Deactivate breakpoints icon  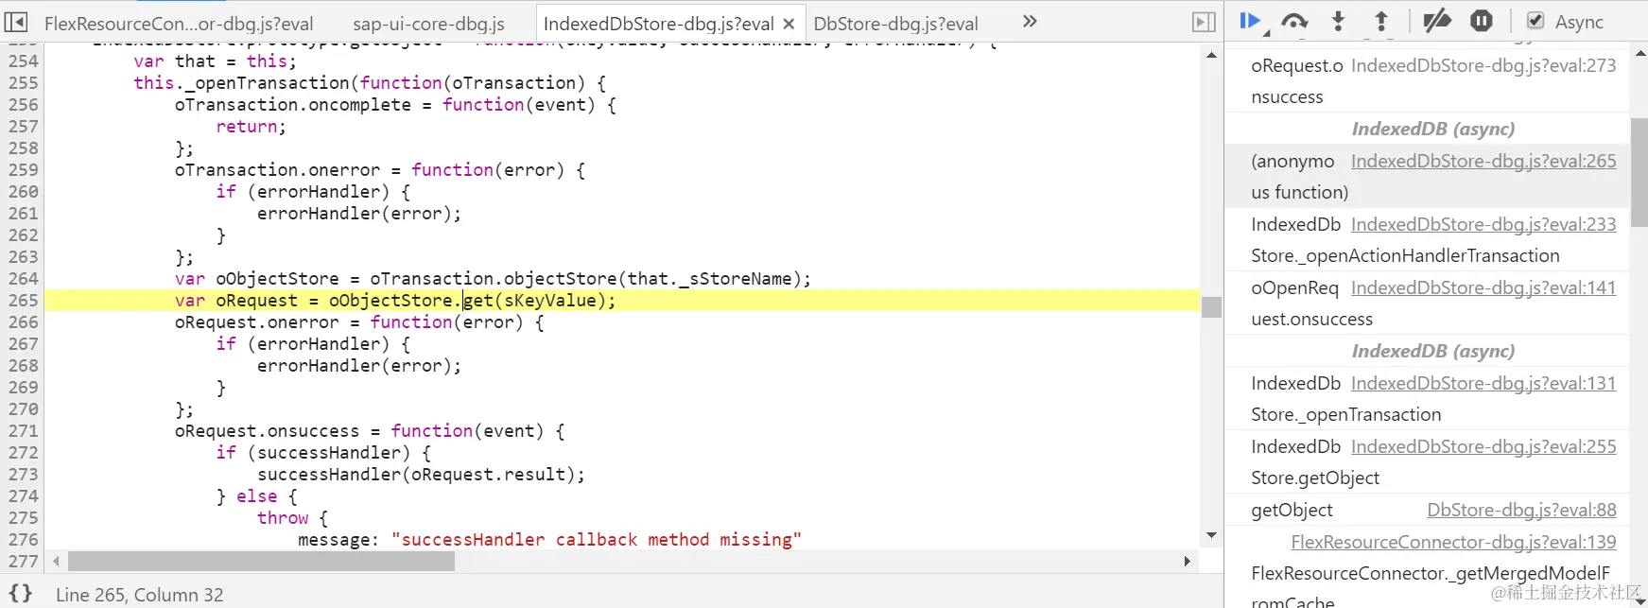(x=1437, y=21)
